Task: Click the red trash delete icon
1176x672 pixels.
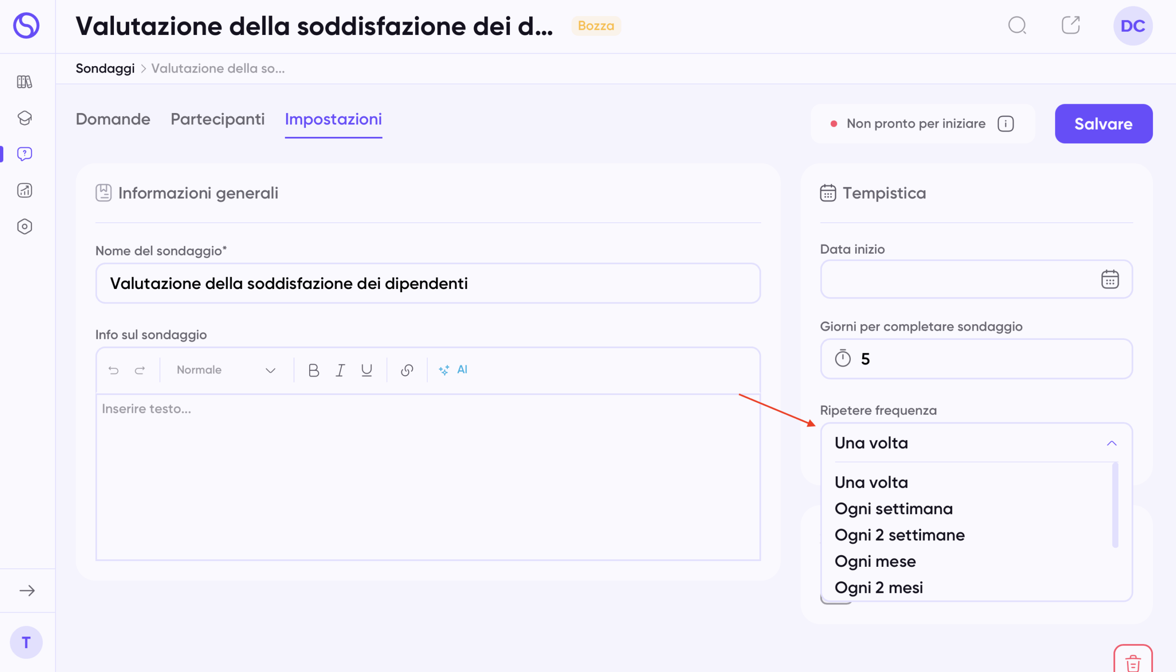Action: point(1133,662)
